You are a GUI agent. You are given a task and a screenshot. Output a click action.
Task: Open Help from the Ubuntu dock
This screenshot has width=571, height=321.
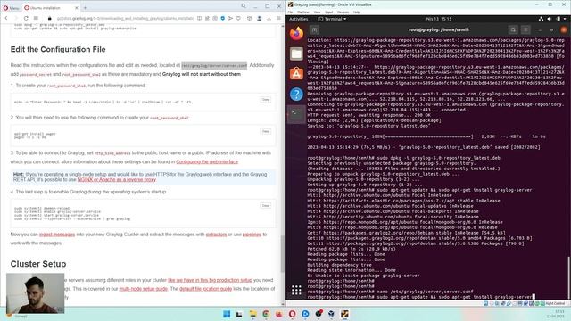tap(296, 95)
